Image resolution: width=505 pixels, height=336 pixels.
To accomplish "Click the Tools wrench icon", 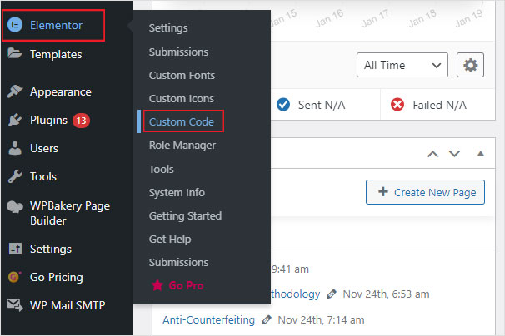I will 15,176.
